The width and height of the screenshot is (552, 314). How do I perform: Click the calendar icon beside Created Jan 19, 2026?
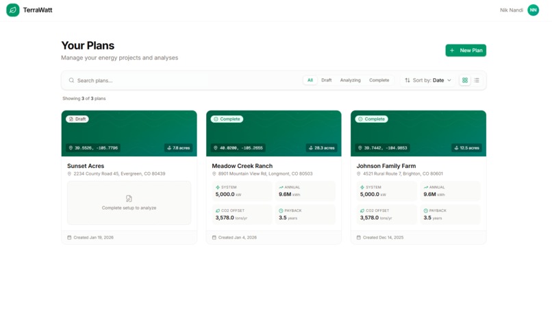click(x=69, y=237)
